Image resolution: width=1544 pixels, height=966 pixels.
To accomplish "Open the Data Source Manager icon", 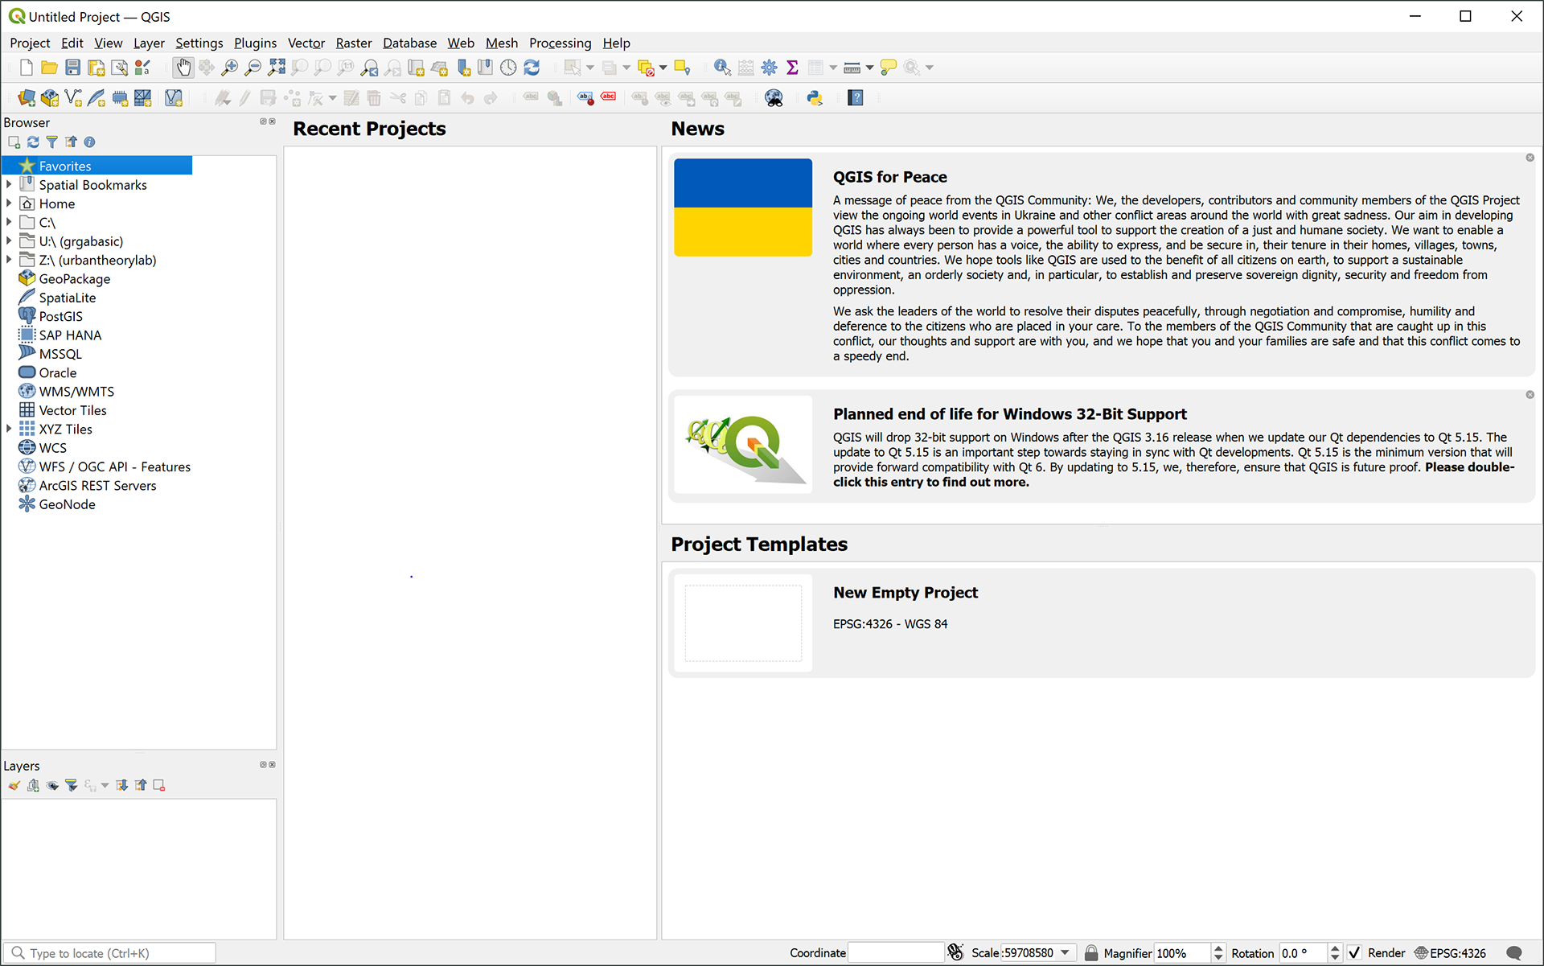I will pos(27,98).
